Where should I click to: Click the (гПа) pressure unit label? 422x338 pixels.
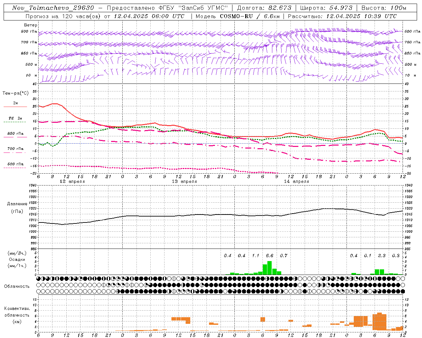click(x=17, y=212)
